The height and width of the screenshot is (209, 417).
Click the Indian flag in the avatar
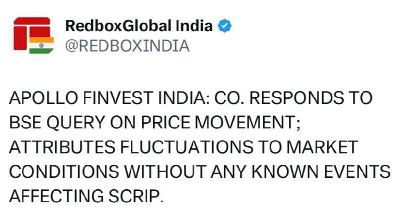tap(42, 45)
